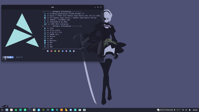Open the app grid launcher in taskbar
Screen dimensions: 199x112
[x=2, y=110]
